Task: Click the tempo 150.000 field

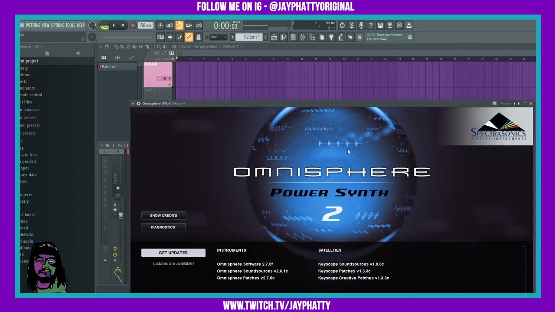Action: [145, 26]
